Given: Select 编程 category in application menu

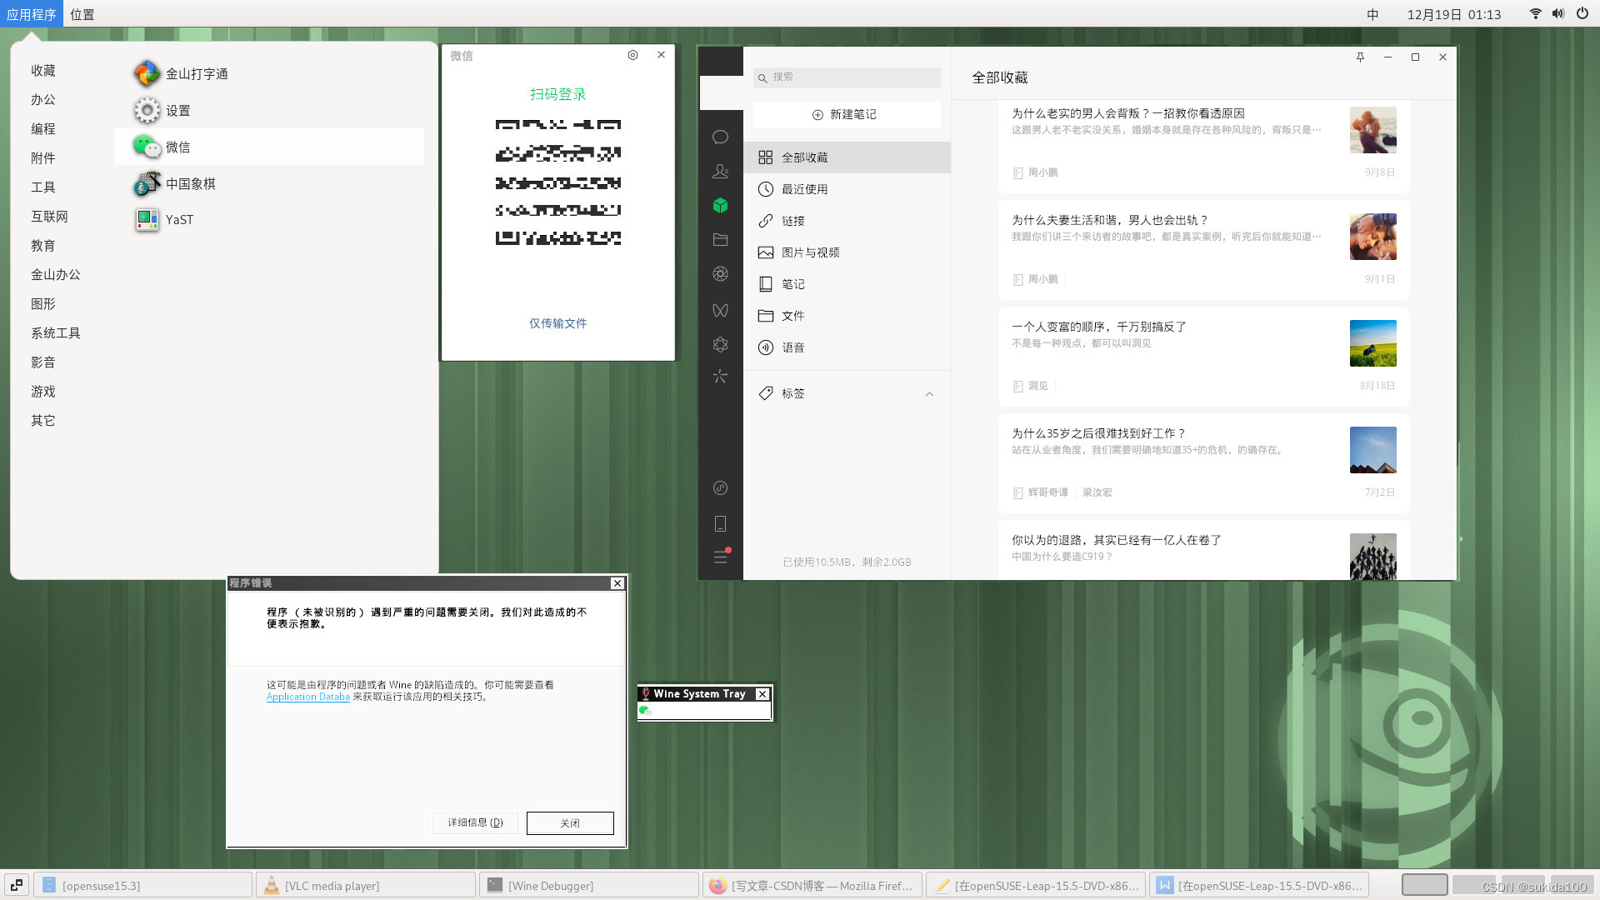Looking at the screenshot, I should tap(43, 128).
